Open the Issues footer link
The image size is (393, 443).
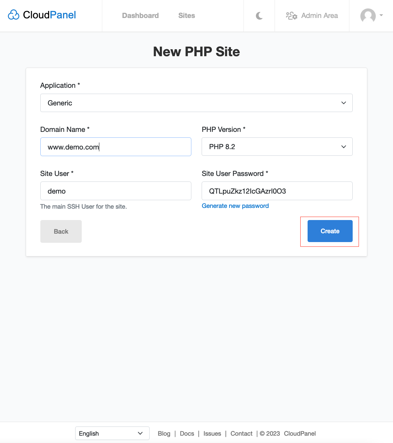pos(212,433)
